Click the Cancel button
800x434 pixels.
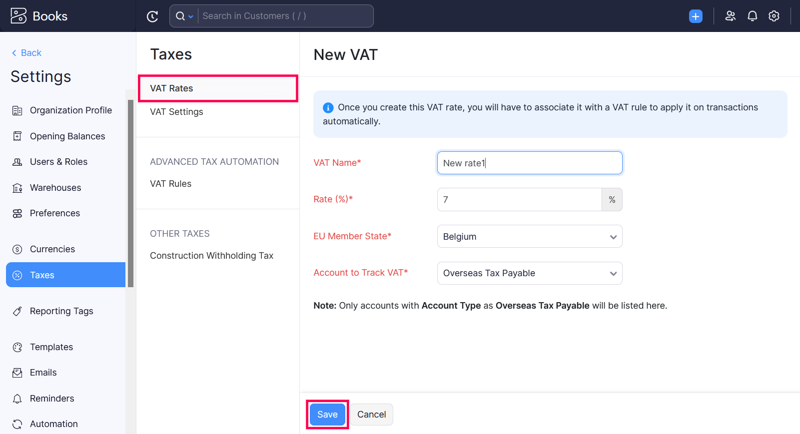(x=371, y=415)
